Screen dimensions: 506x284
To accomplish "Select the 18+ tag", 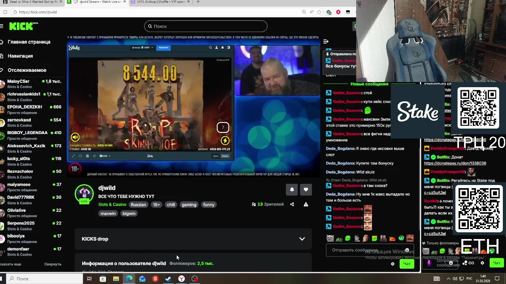I will [157, 205].
